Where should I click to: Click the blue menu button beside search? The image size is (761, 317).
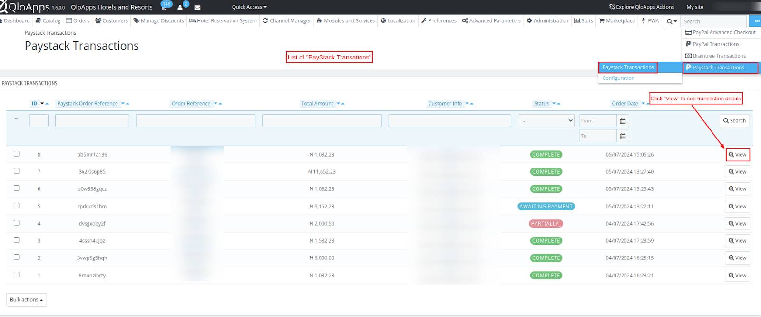pos(755,21)
